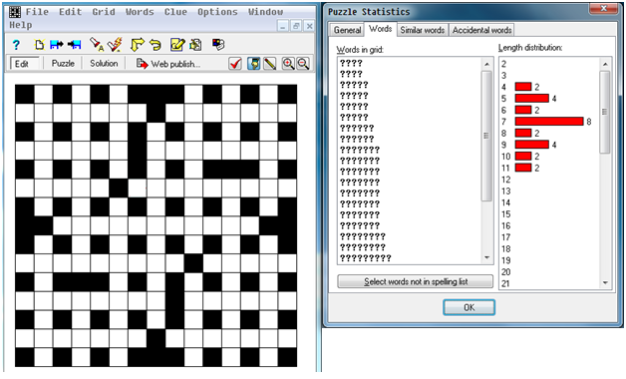Switch to the General tab
The height and width of the screenshot is (379, 626).
(347, 30)
